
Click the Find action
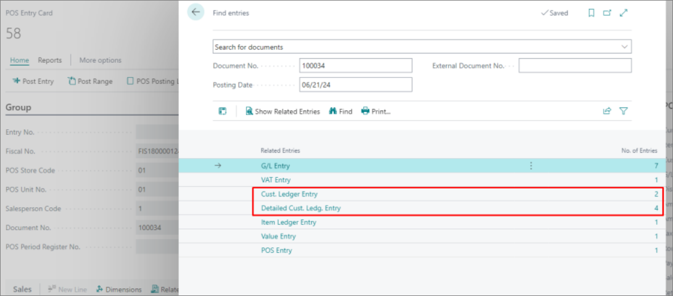coord(341,112)
